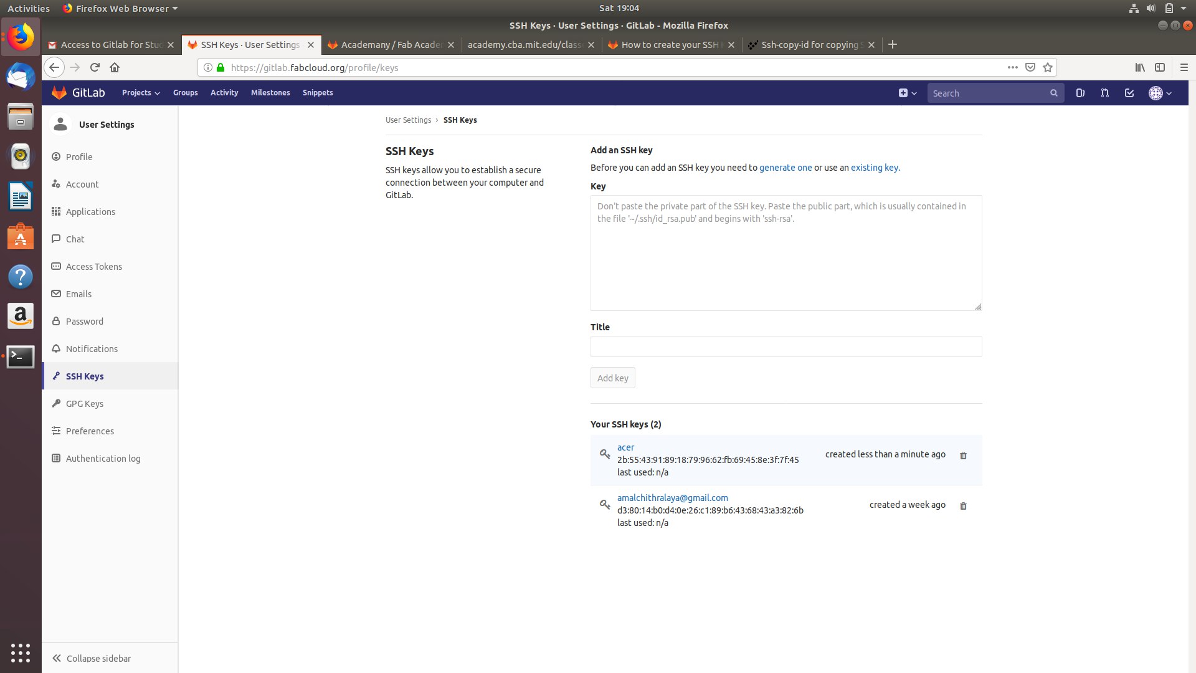The height and width of the screenshot is (673, 1196).
Task: Open user avatar dropdown menu
Action: [1160, 93]
